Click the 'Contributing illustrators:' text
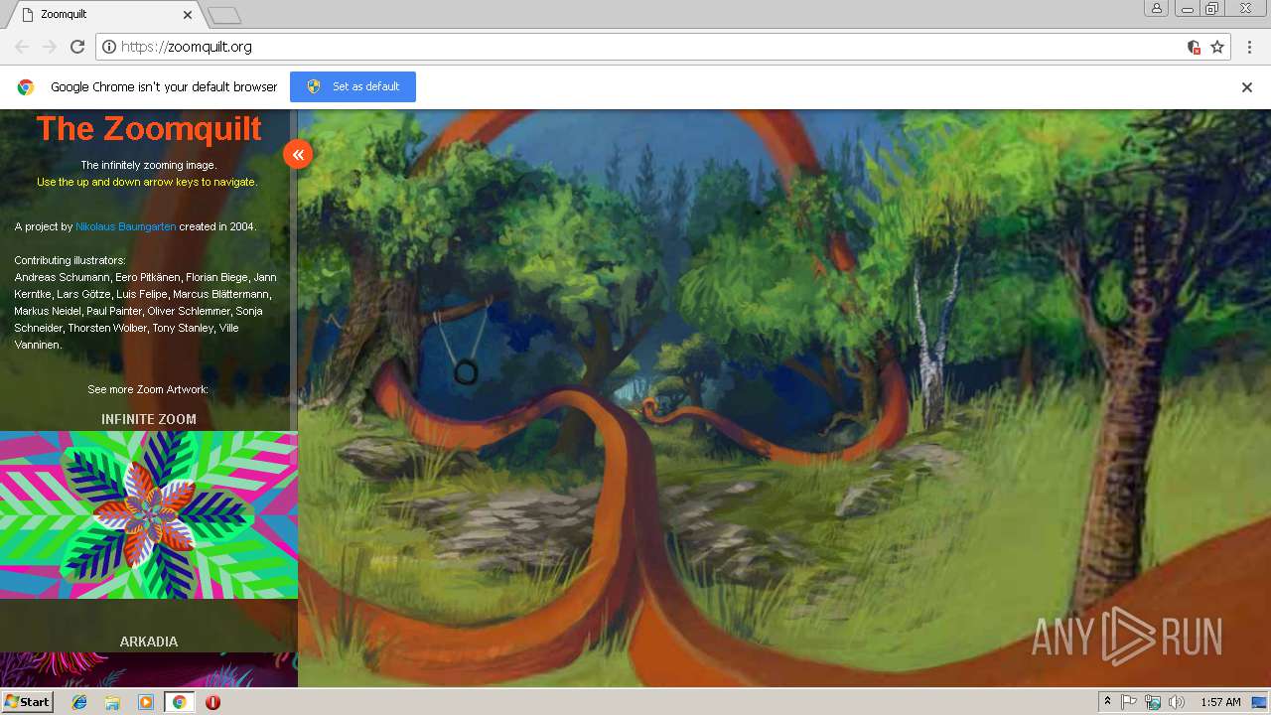Screen dimensions: 1271x715 click(71, 260)
